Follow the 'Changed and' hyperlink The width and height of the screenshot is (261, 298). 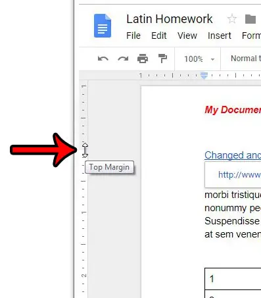point(233,155)
